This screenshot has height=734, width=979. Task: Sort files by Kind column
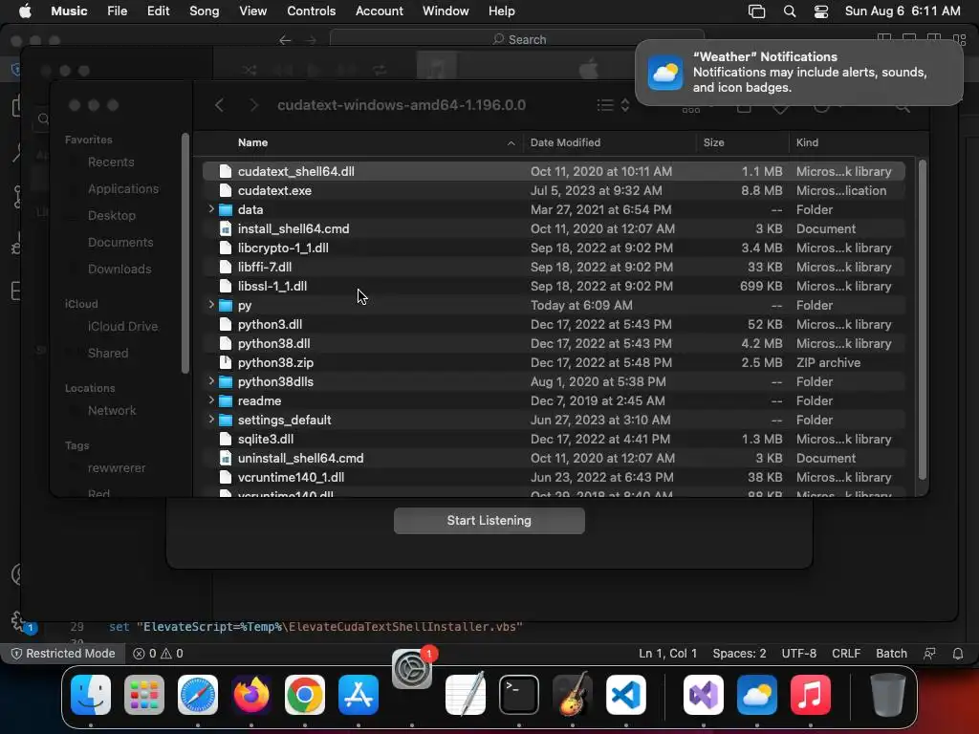[x=807, y=142]
